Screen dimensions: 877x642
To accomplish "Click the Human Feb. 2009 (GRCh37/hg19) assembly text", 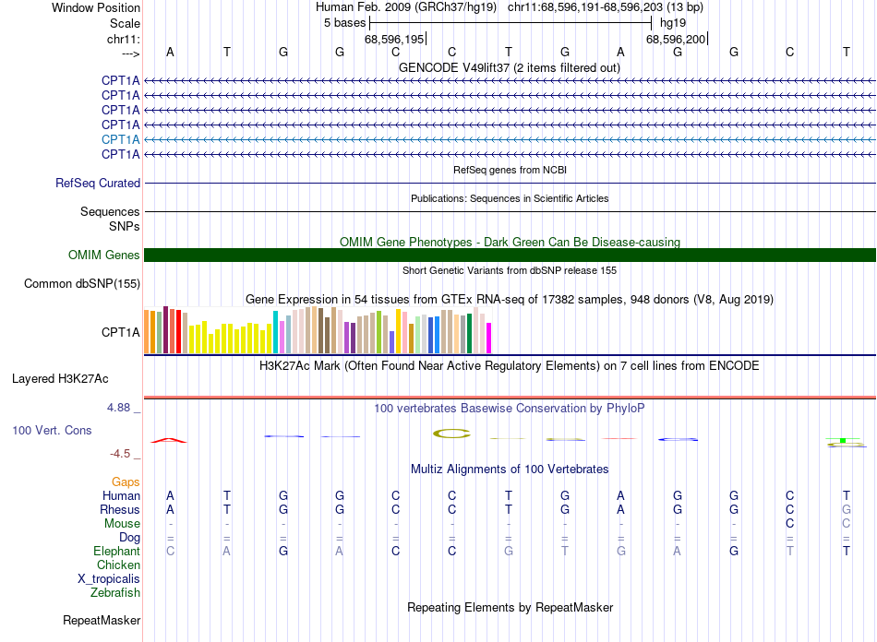I will pyautogui.click(x=406, y=7).
